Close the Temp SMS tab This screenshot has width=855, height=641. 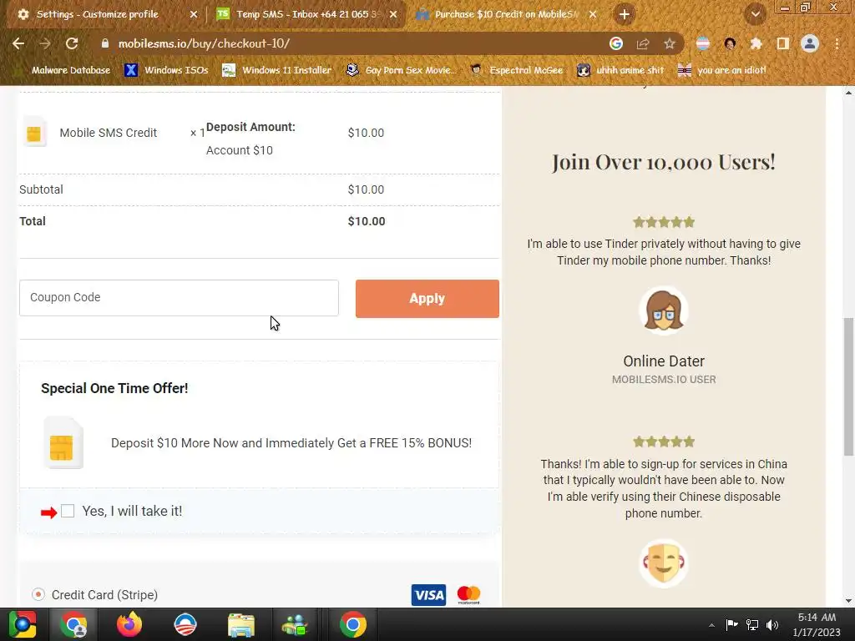pyautogui.click(x=393, y=14)
